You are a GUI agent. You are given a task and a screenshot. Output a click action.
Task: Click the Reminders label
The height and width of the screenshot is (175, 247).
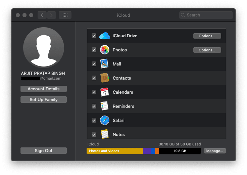123,106
